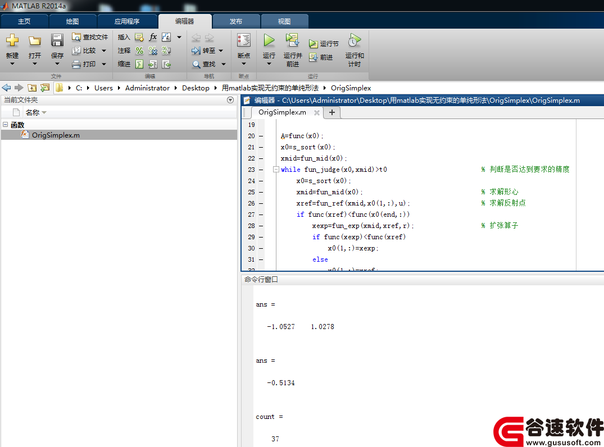Expand the 比较 dropdown arrow
Viewport: 604px width, 447px height.
[x=103, y=51]
